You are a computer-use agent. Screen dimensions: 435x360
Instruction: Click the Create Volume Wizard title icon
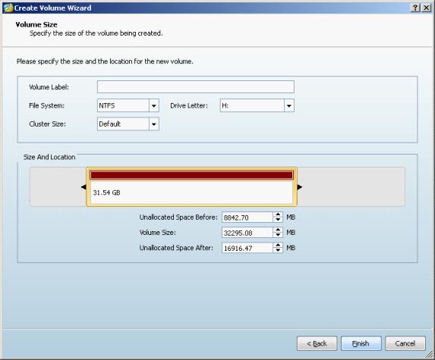coord(8,8)
